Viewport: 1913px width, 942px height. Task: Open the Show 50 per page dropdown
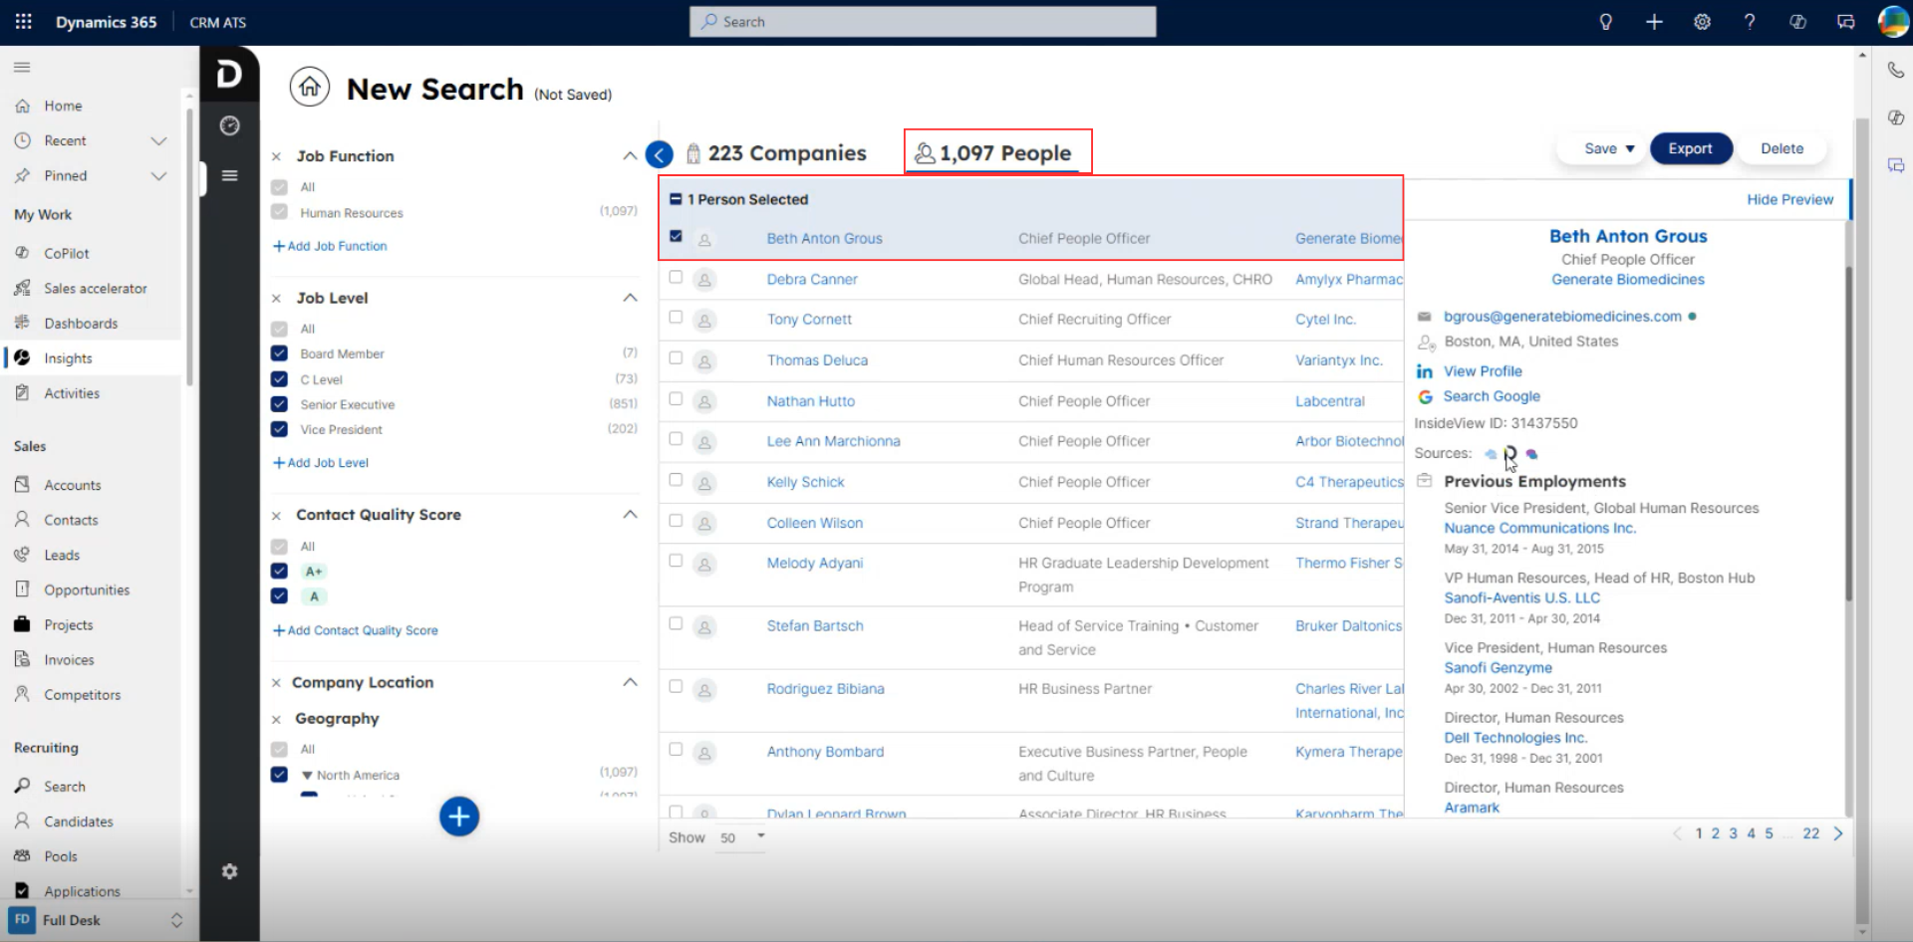pyautogui.click(x=742, y=837)
